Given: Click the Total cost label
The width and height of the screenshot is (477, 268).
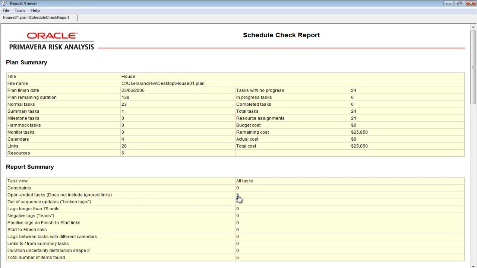Looking at the screenshot, I should (246, 146).
